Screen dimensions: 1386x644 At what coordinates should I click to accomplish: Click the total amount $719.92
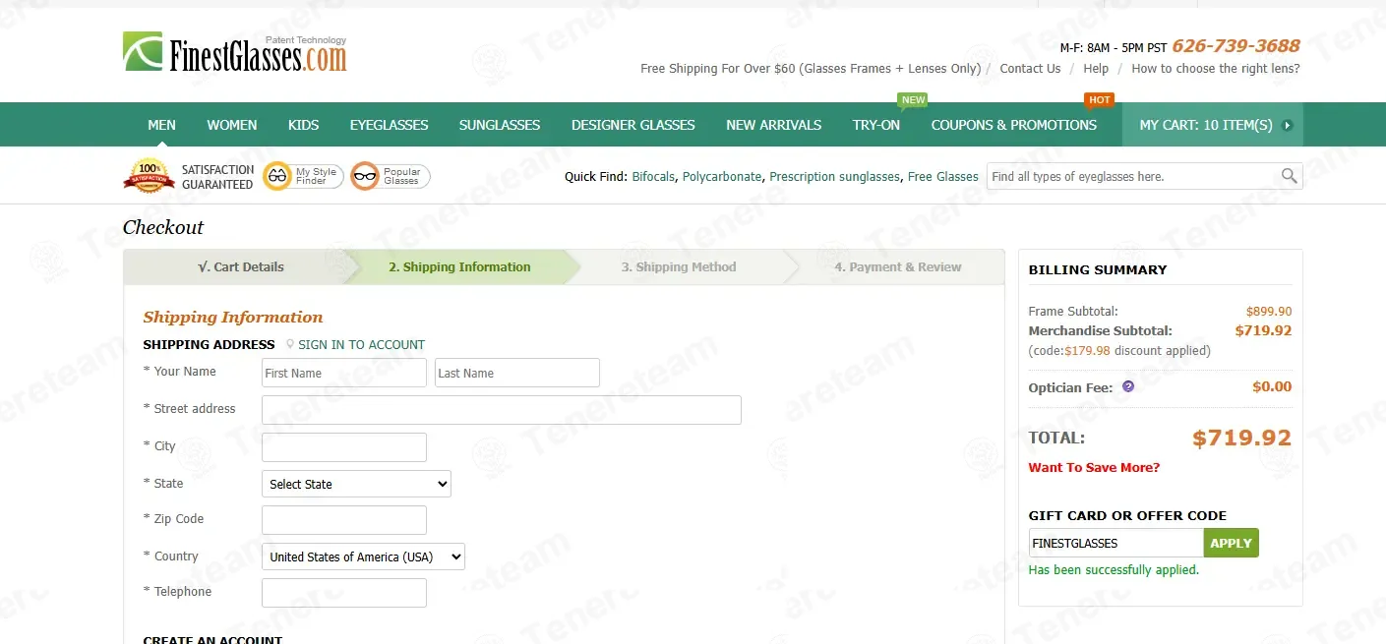pyautogui.click(x=1241, y=439)
